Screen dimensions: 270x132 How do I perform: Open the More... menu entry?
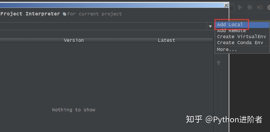pyautogui.click(x=227, y=49)
